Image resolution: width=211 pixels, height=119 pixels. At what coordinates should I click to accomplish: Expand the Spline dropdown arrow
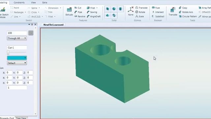tap(39, 8)
